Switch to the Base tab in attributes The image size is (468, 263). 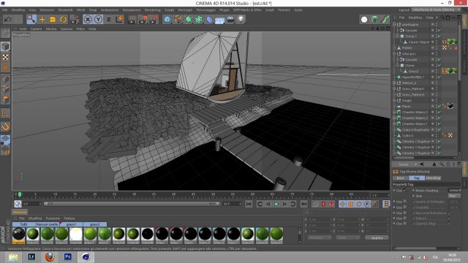400,178
